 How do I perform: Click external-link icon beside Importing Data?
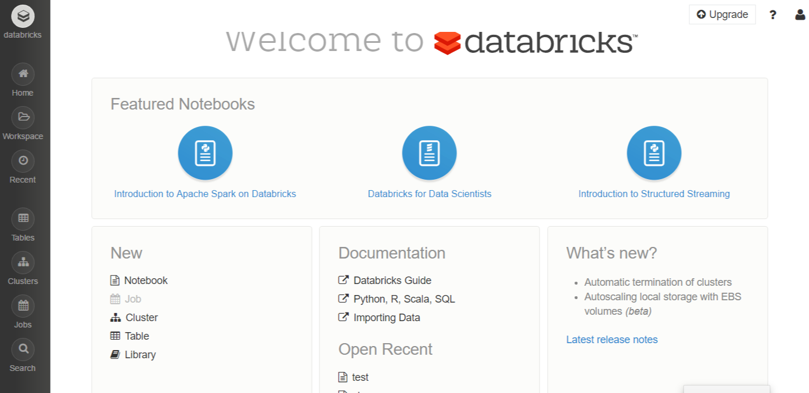[x=343, y=318]
